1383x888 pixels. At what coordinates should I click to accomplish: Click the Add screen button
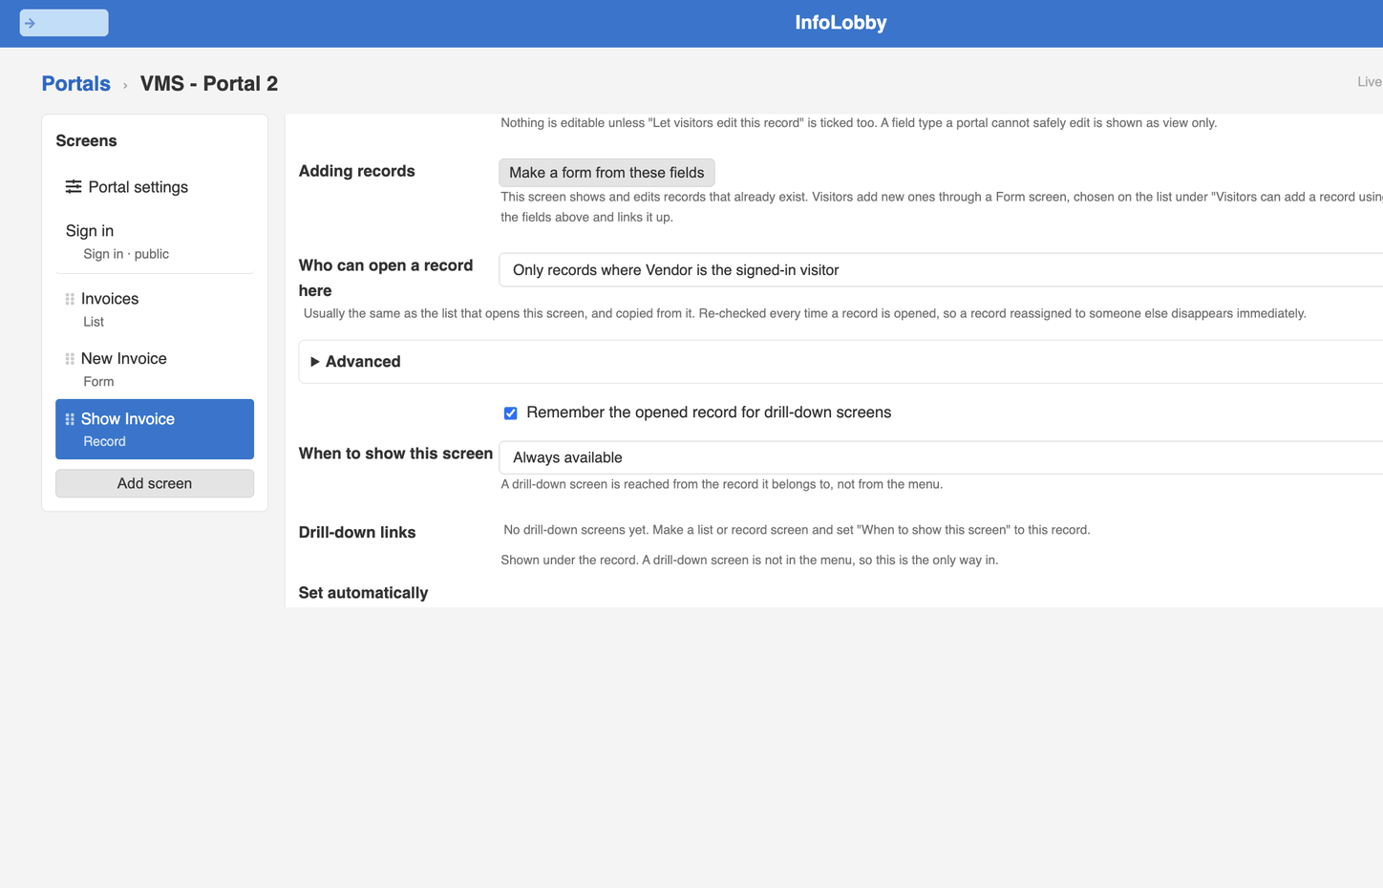155,483
